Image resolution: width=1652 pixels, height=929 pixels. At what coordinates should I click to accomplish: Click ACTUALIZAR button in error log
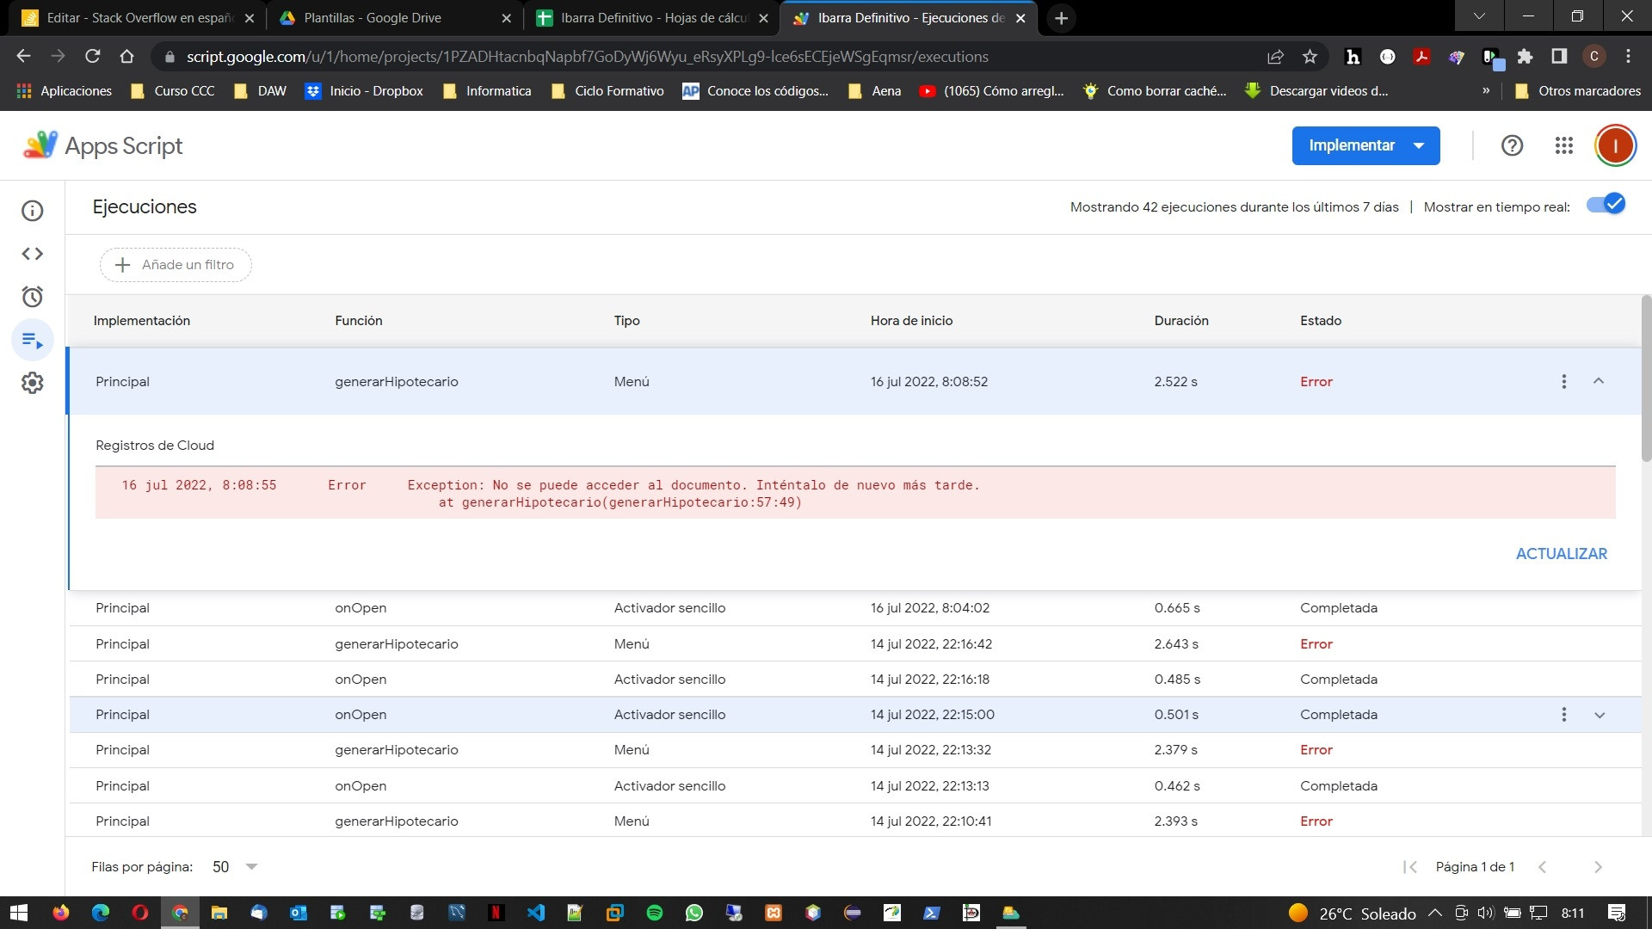pyautogui.click(x=1562, y=554)
